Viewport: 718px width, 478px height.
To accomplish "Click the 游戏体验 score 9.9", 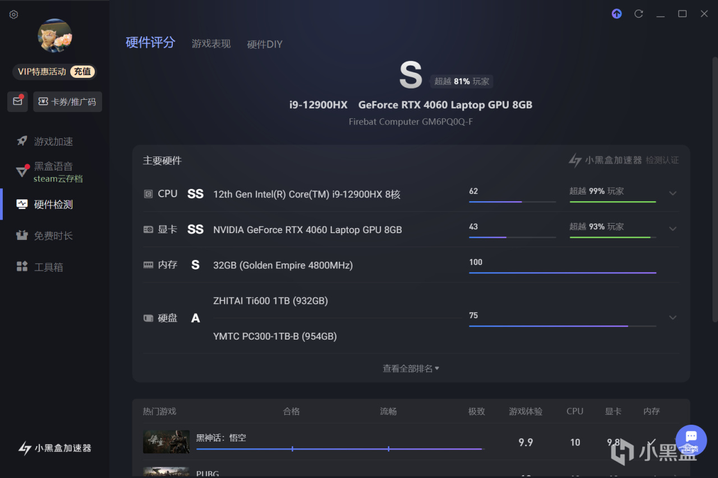I will (x=526, y=442).
